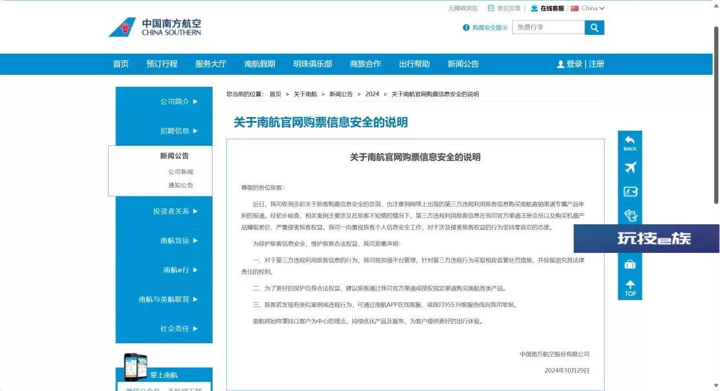Click the signature 中国南方航空股份有限公司
720x391 pixels.
coord(554,354)
